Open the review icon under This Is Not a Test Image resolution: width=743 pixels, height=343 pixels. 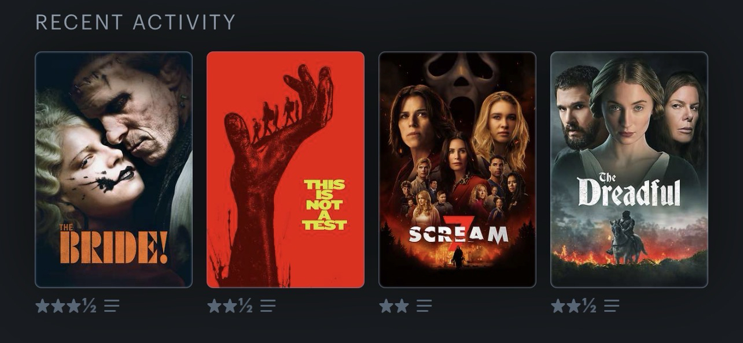(x=268, y=306)
